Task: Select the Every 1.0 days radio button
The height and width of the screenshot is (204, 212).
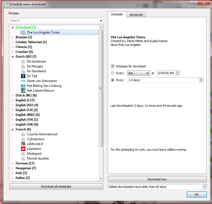Action: click(x=113, y=80)
